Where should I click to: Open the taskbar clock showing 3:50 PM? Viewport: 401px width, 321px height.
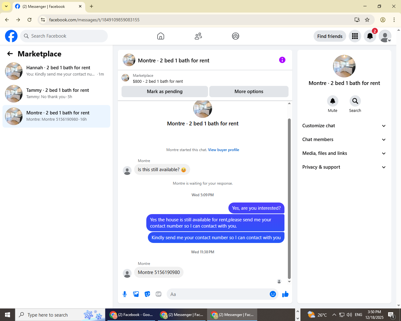(x=374, y=315)
